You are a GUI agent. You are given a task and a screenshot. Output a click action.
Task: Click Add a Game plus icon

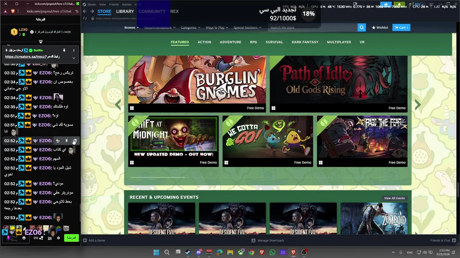click(85, 240)
